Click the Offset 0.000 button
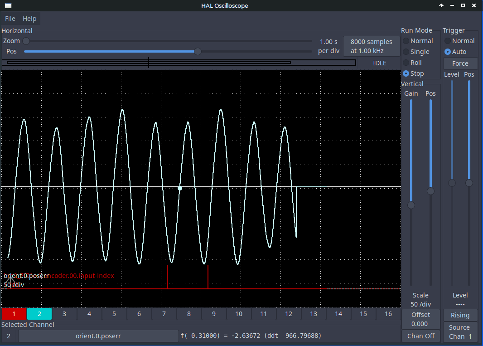483x346 pixels. click(421, 319)
